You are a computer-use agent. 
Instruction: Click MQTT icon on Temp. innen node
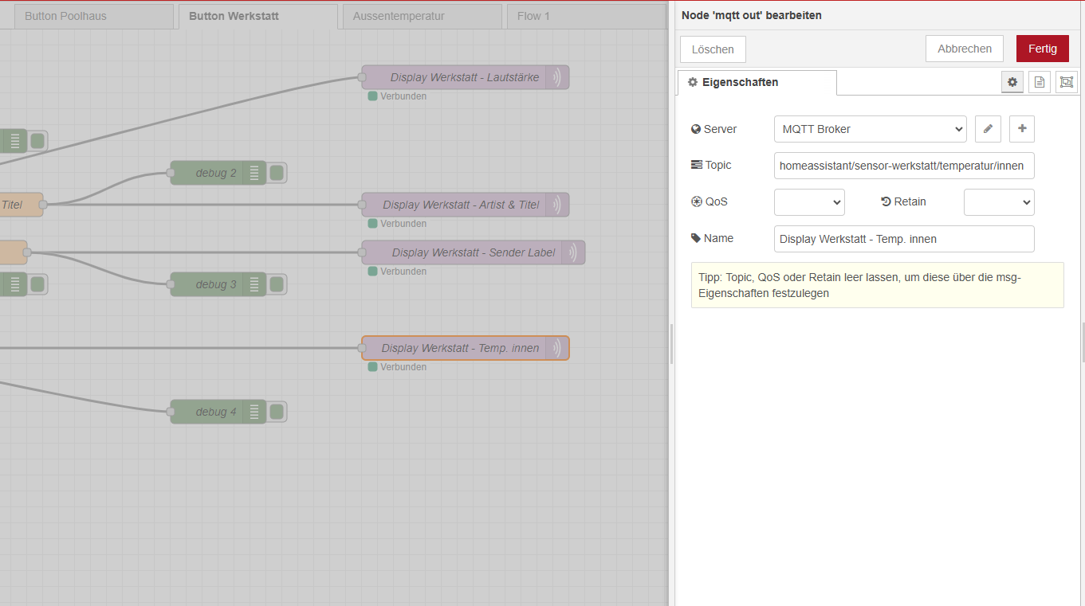tap(557, 348)
